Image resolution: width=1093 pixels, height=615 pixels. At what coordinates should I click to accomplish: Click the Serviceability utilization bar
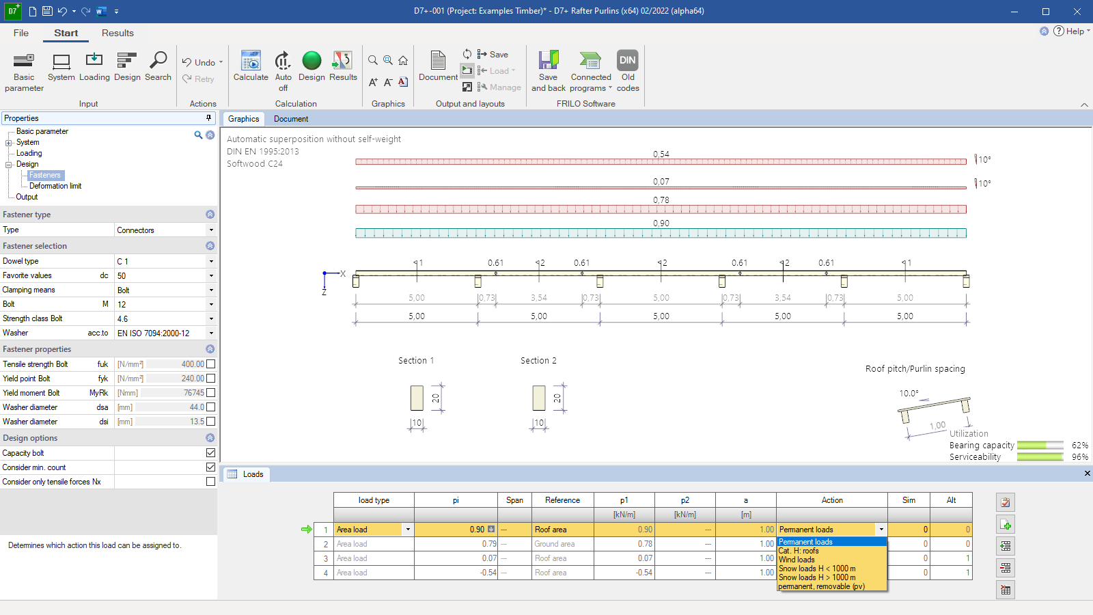(1040, 457)
